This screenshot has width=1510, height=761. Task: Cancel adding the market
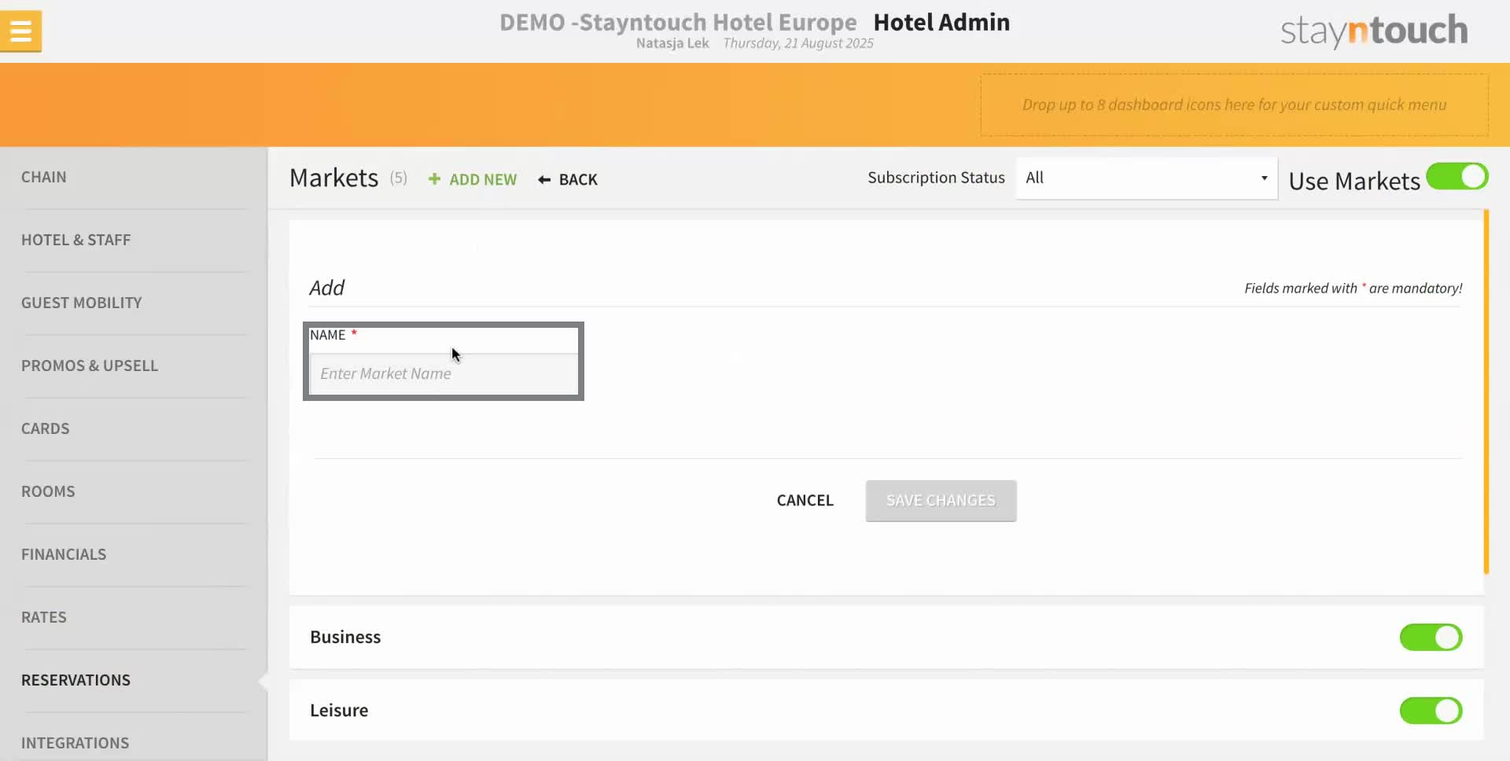coord(805,500)
